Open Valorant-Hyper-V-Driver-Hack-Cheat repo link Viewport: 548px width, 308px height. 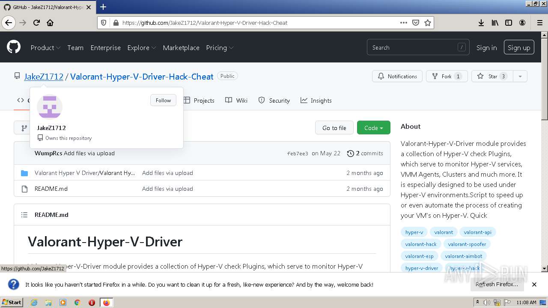tap(142, 77)
